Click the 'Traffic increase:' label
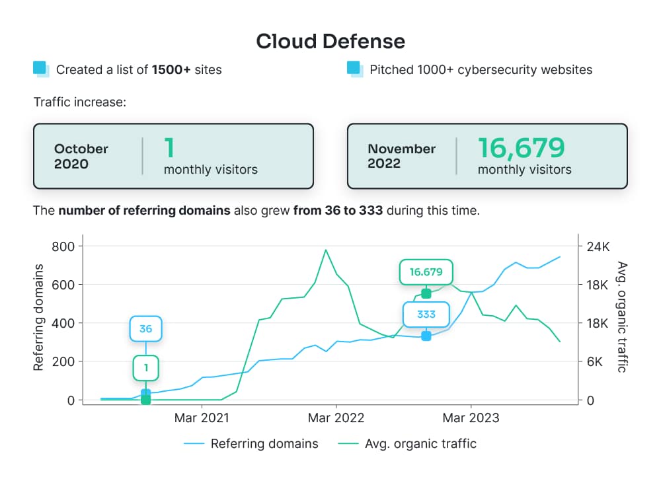Image resolution: width=661 pixels, height=481 pixels. coord(80,102)
